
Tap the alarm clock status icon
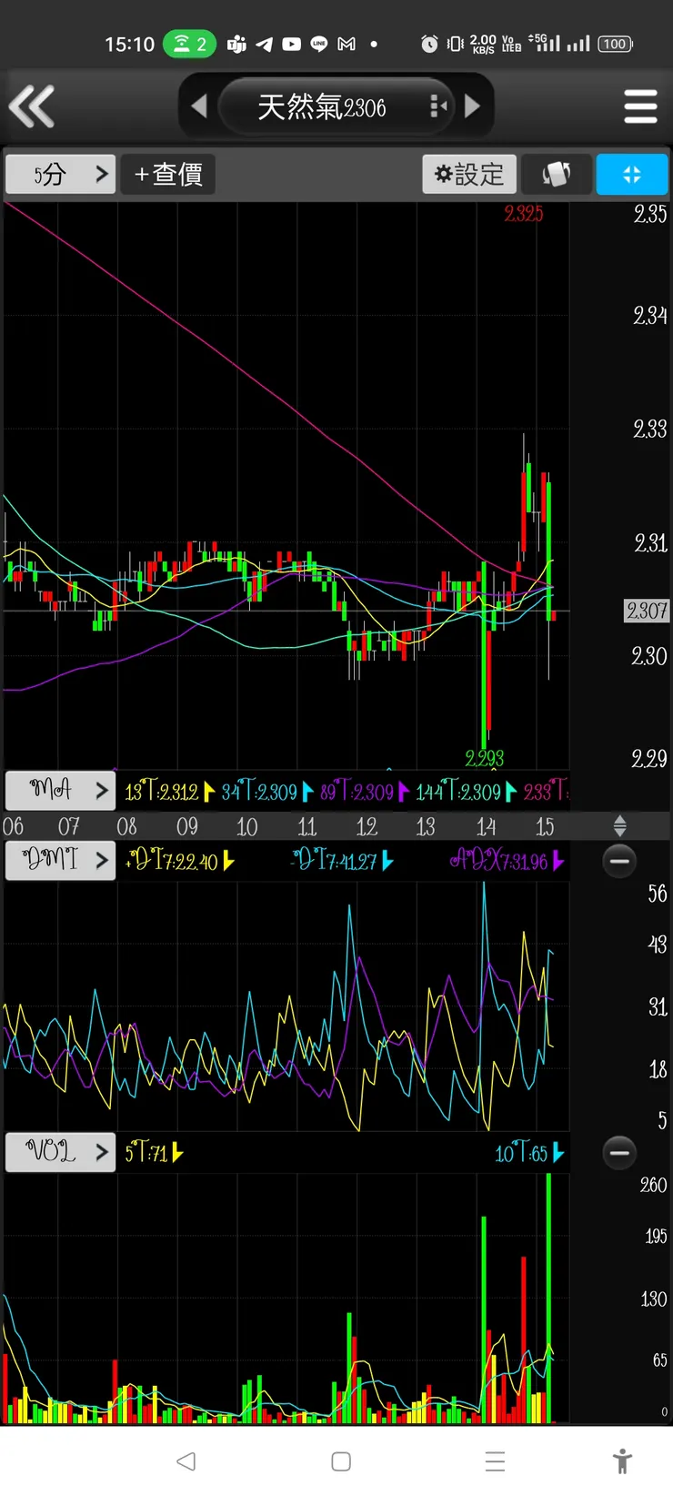429,44
